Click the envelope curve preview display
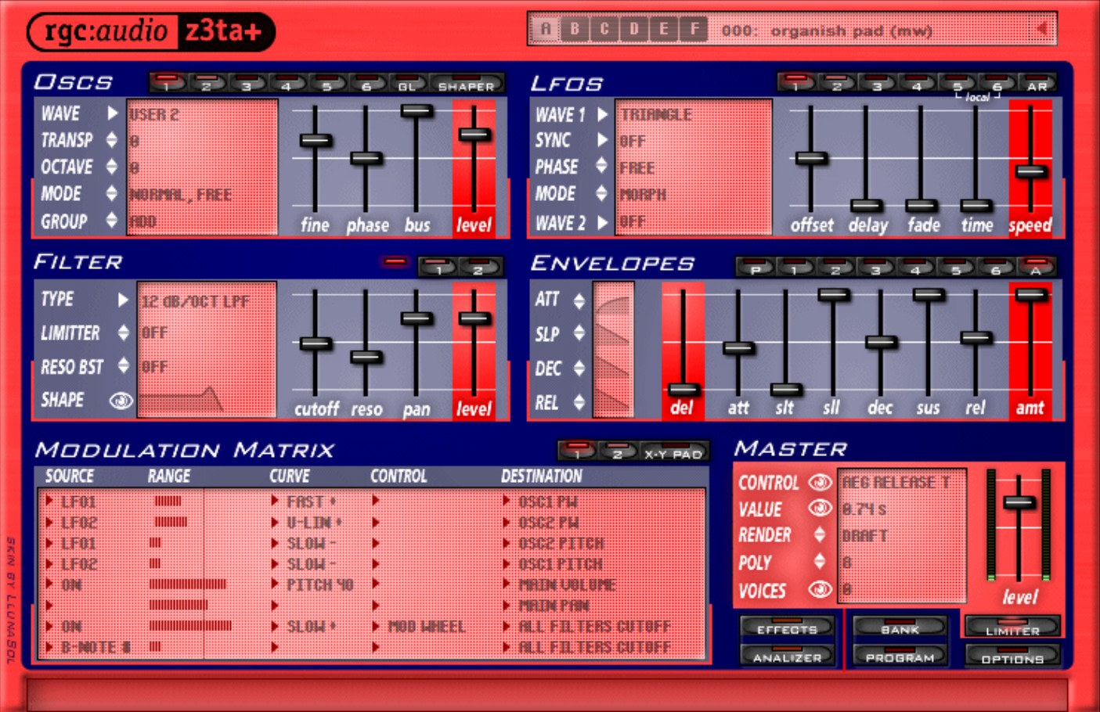The height and width of the screenshot is (712, 1100). (x=613, y=351)
